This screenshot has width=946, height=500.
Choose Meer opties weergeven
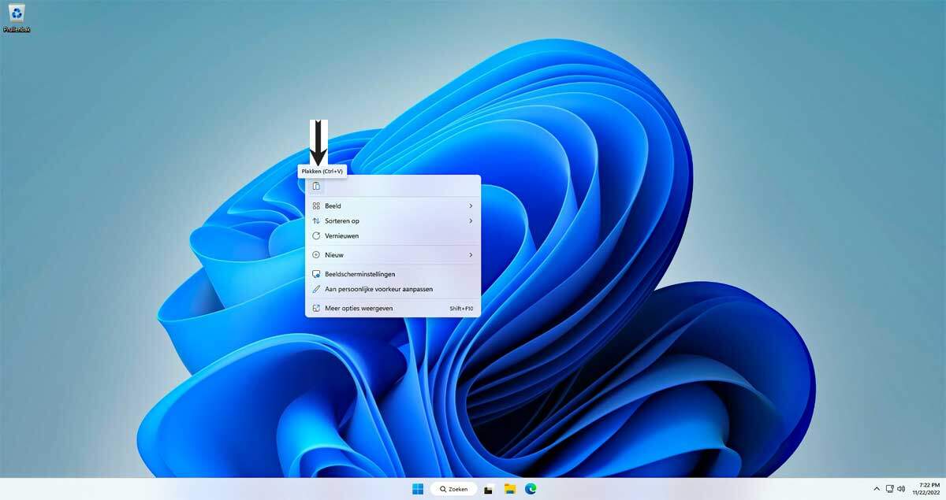point(393,309)
